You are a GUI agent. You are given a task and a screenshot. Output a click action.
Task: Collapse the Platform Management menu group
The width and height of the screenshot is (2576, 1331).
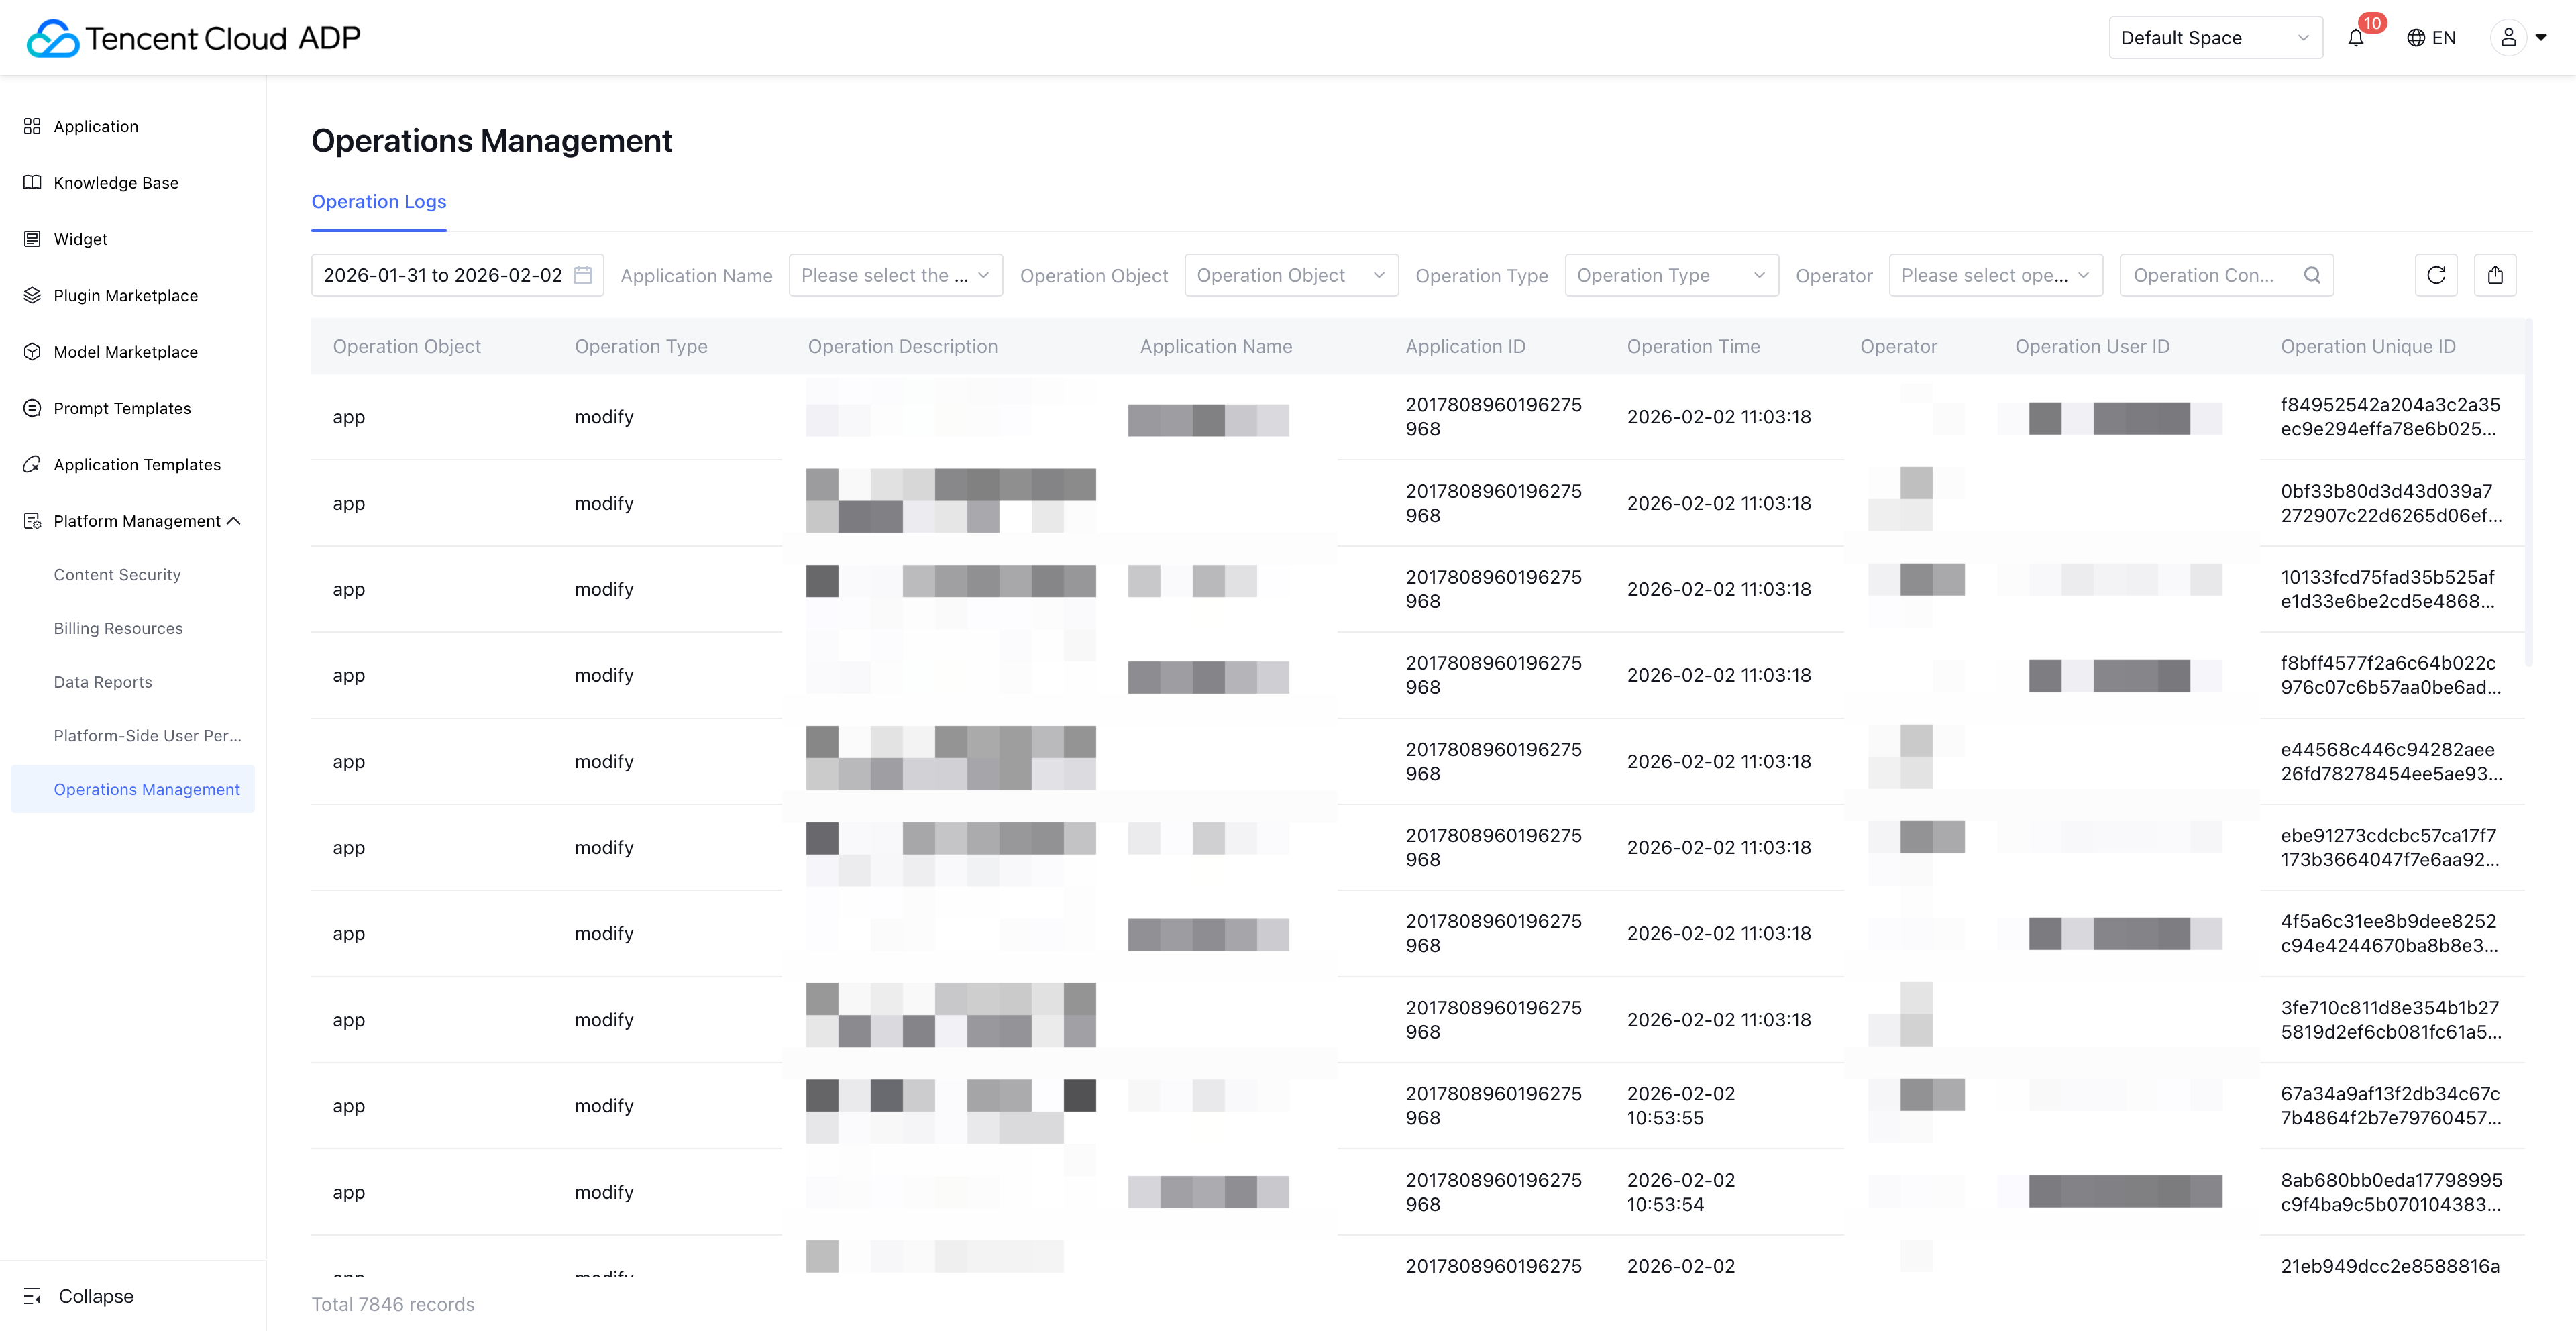(x=234, y=521)
